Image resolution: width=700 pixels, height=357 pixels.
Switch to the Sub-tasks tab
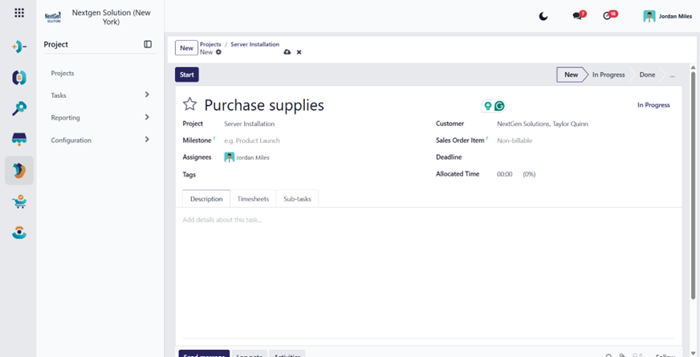point(297,199)
